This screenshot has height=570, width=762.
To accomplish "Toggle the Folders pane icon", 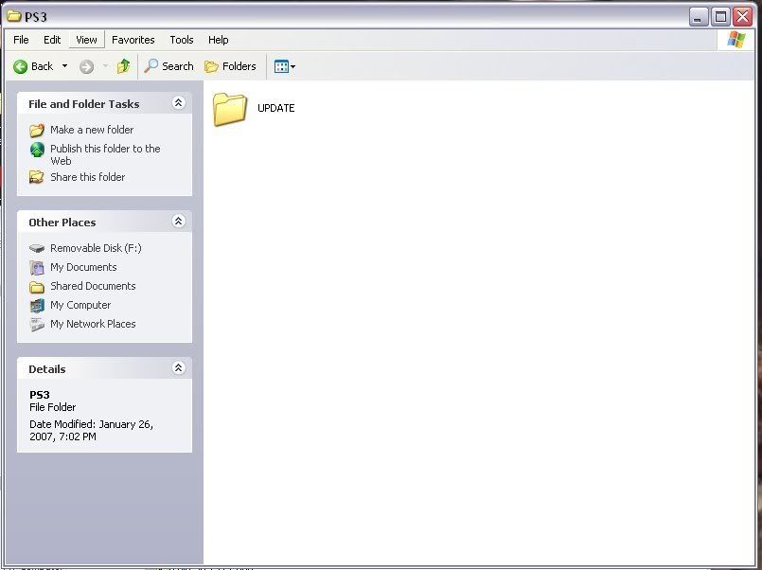I will click(x=211, y=66).
